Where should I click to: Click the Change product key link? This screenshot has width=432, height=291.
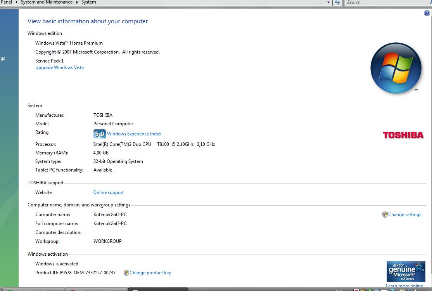(x=150, y=273)
